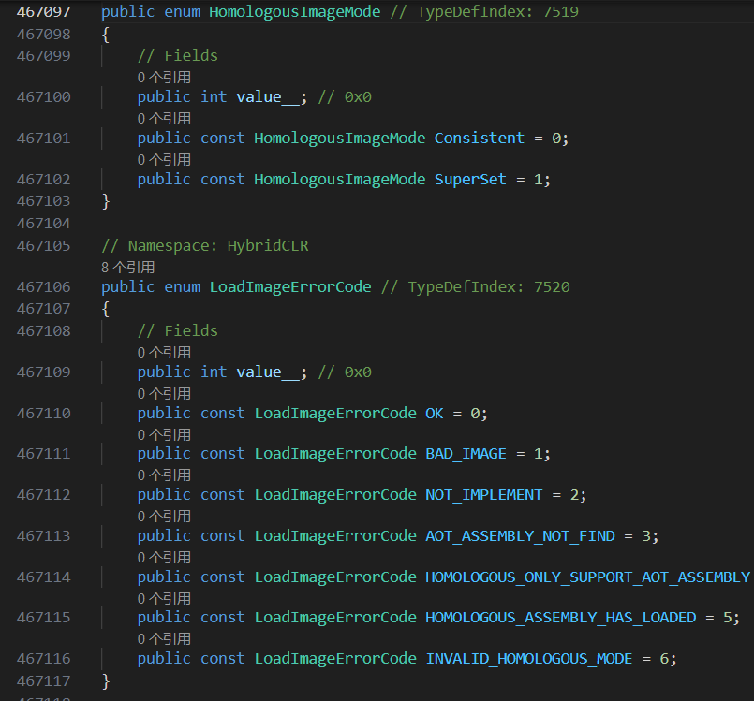
Task: Place cursor on the SuperSet identifier
Action: coord(469,179)
